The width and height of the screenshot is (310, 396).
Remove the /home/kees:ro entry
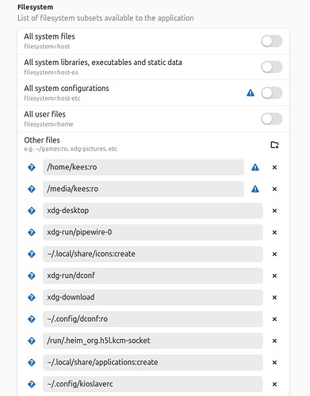coord(274,167)
